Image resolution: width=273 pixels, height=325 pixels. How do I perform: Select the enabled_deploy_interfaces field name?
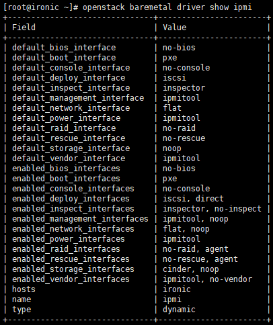coord(71,199)
